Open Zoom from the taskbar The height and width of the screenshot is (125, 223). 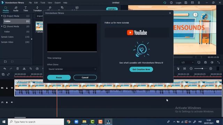pos(77,122)
